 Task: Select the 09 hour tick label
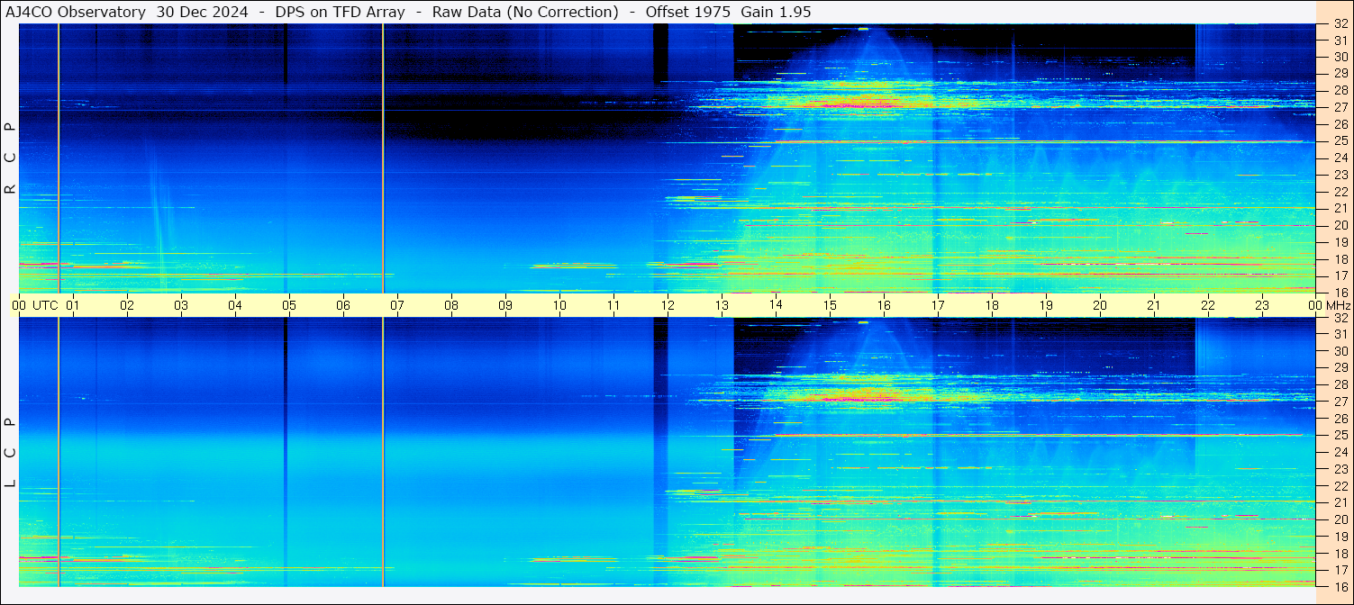coord(505,305)
